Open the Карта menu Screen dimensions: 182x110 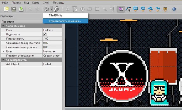(x=36, y=3)
